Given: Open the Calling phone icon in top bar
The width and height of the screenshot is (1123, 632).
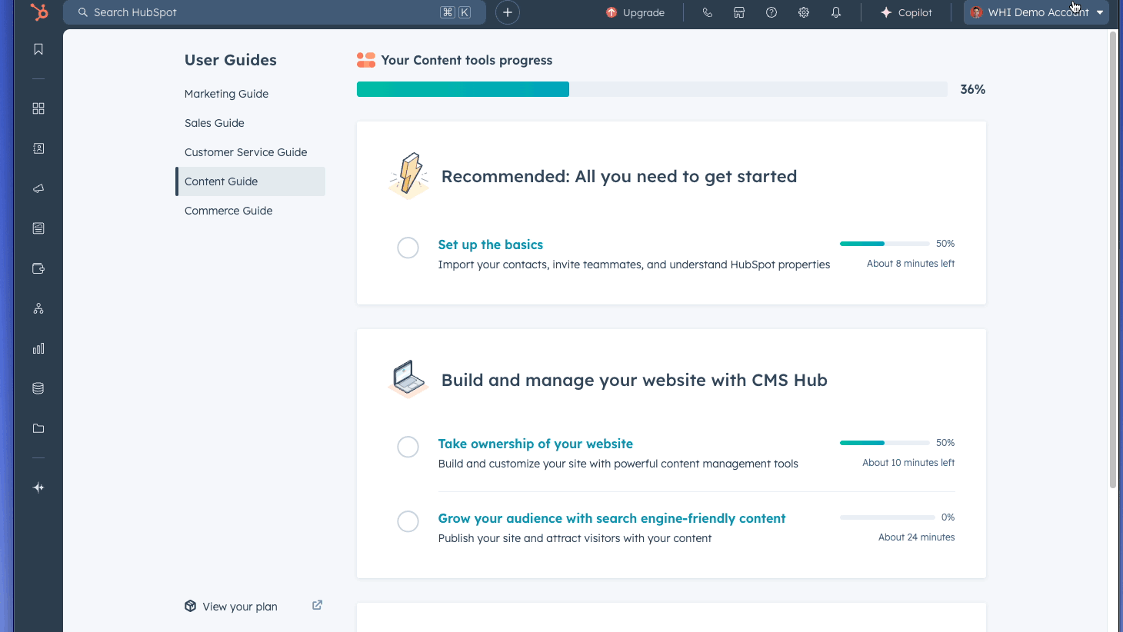Looking at the screenshot, I should pos(707,12).
